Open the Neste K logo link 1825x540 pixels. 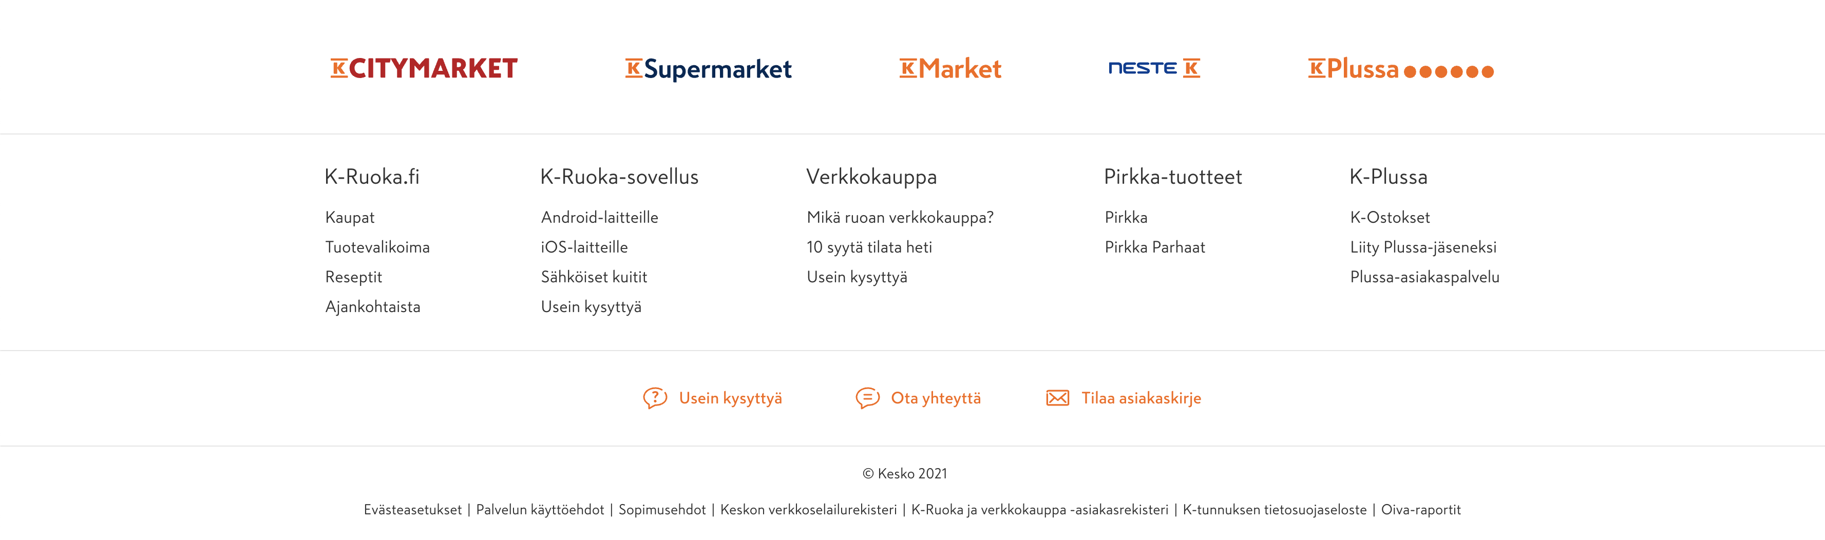pos(1153,68)
